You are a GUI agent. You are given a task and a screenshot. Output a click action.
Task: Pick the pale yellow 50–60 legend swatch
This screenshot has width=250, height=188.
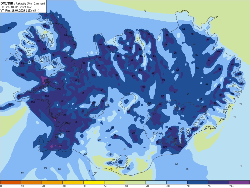(114, 182)
